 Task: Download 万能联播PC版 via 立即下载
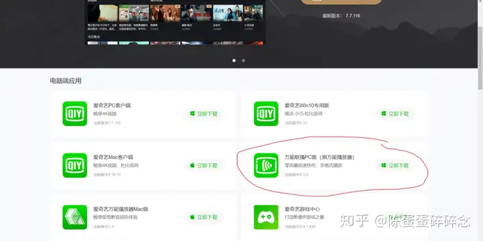395,165
